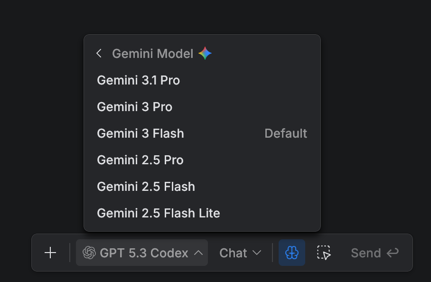The image size is (431, 282).
Task: Click the Default label beside Gemini 3 Flash
Action: coord(286,133)
